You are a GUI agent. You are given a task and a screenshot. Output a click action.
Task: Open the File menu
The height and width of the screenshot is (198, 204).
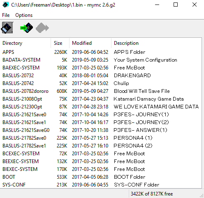pyautogui.click(x=6, y=15)
